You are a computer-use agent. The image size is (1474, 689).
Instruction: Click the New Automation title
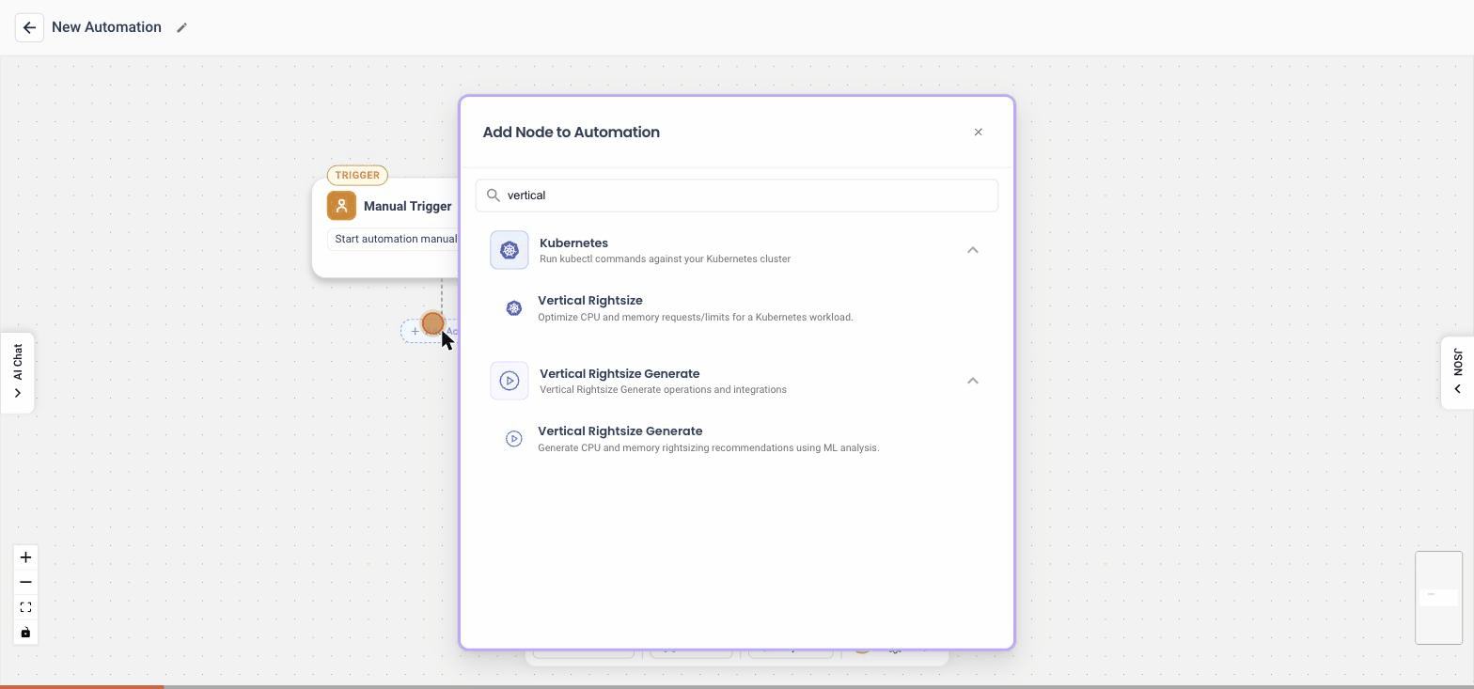[106, 27]
